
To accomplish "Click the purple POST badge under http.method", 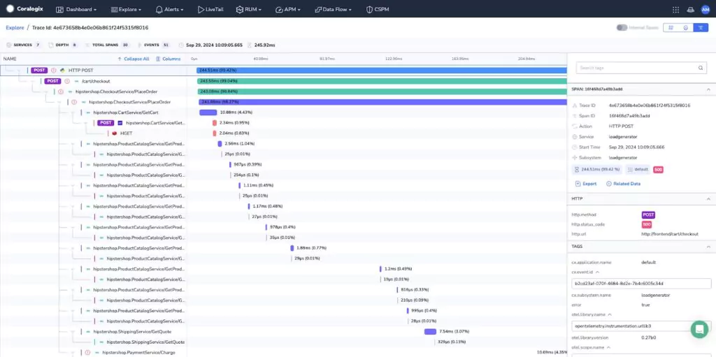I will tap(648, 214).
